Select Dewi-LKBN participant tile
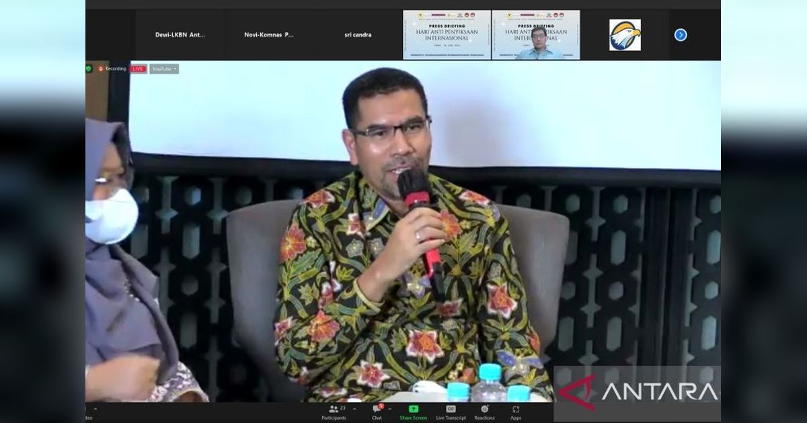Image resolution: width=807 pixels, height=423 pixels. 180,35
